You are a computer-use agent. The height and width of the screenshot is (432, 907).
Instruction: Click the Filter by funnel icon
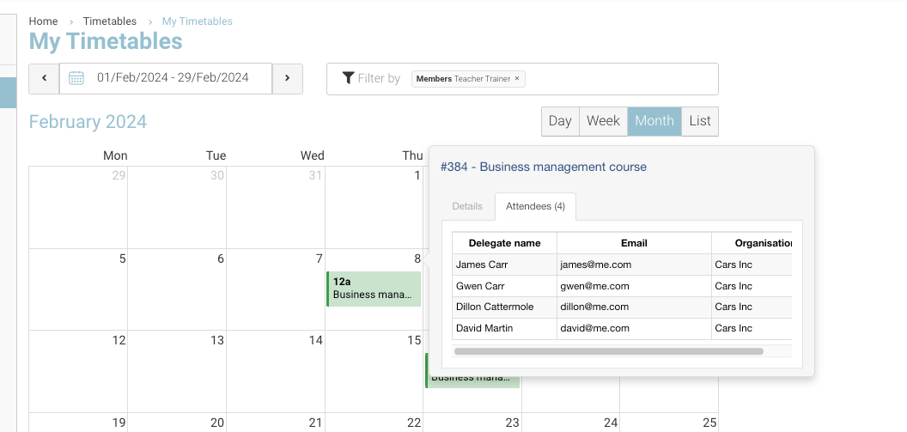348,78
